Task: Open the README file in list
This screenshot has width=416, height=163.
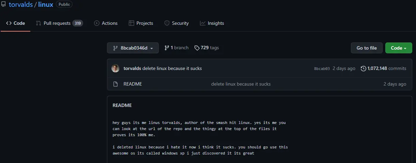Action: point(133,84)
